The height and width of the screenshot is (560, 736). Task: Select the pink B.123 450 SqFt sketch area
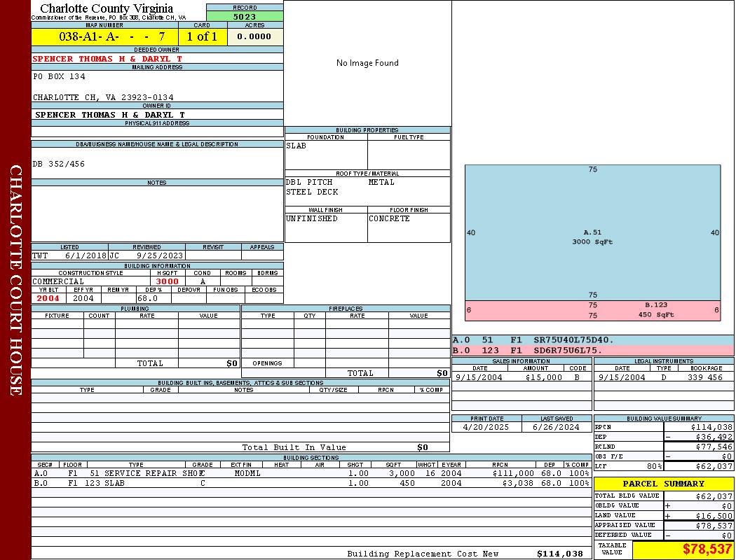(x=592, y=310)
